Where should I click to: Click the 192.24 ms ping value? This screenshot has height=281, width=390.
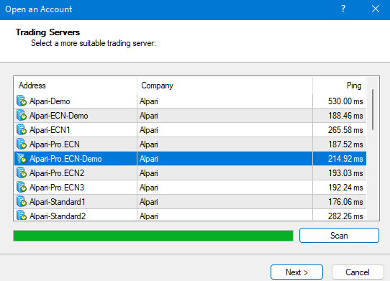pyautogui.click(x=345, y=188)
